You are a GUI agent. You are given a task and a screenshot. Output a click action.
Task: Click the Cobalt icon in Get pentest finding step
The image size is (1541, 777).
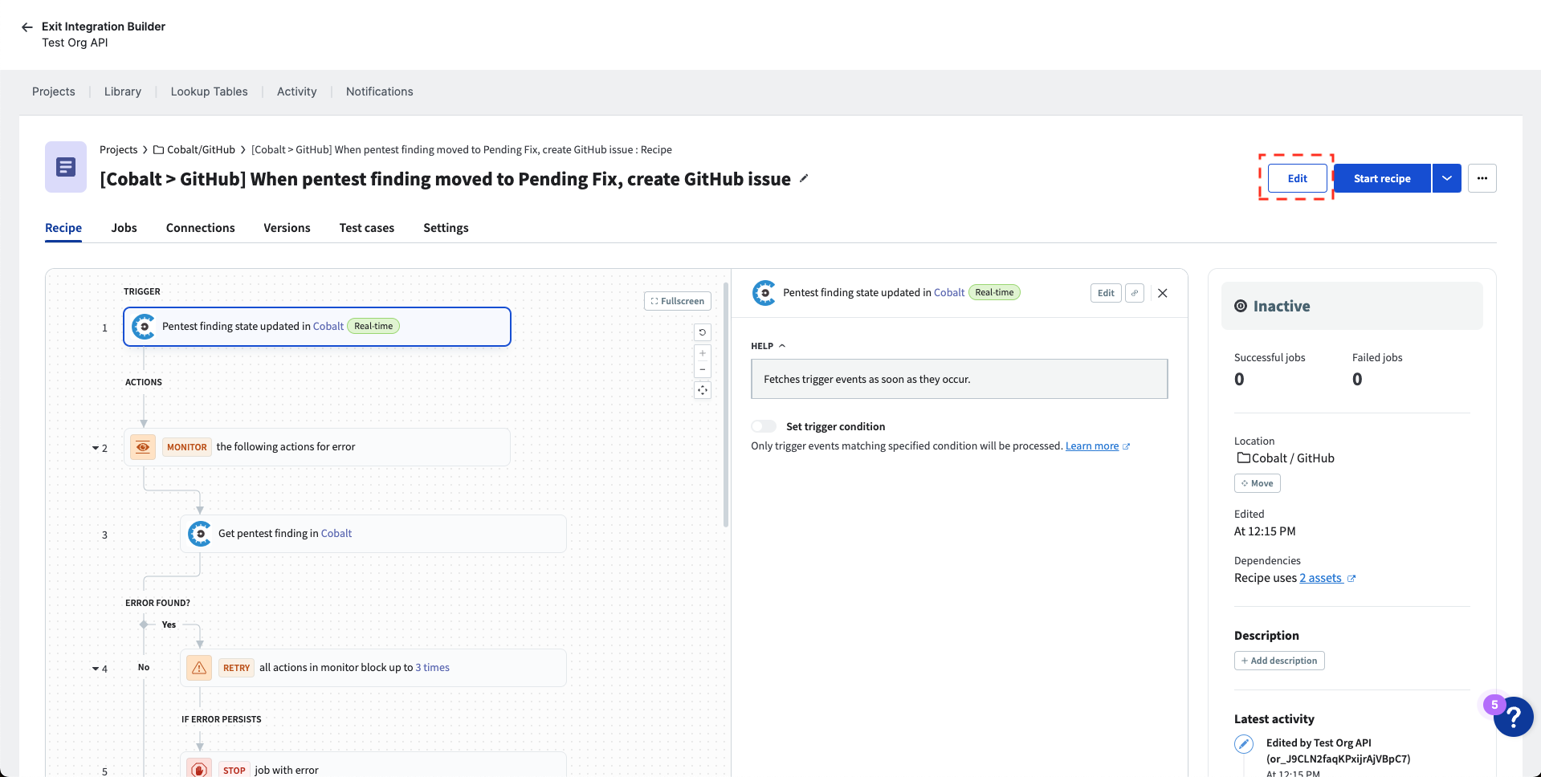click(200, 534)
